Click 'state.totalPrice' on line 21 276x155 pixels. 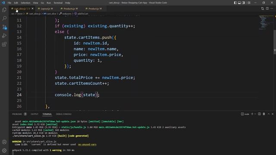74,77
